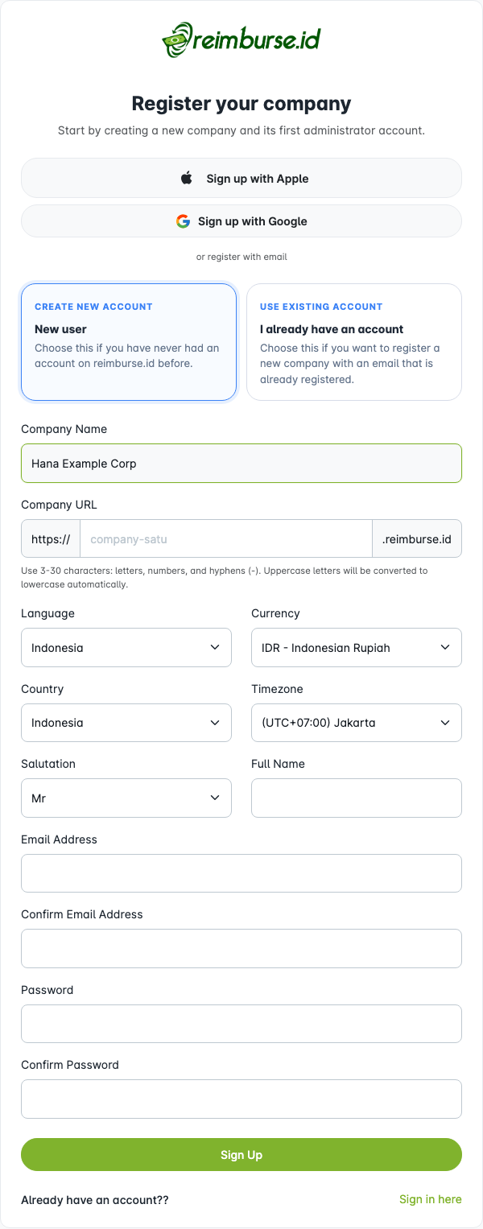Click the Google logo icon
Image resolution: width=483 pixels, height=1229 pixels.
pyautogui.click(x=183, y=221)
